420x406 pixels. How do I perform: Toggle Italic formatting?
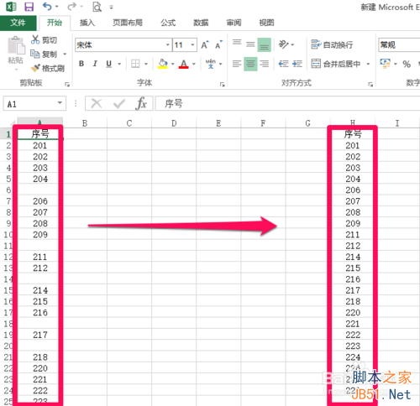(95, 64)
